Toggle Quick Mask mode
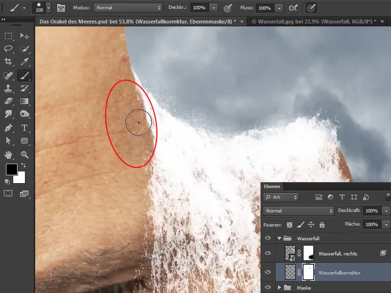Viewport: 391px width, 293px height. tap(8, 193)
